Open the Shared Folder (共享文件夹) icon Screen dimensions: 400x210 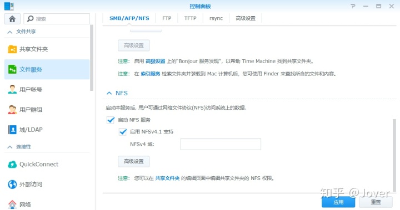[12, 49]
